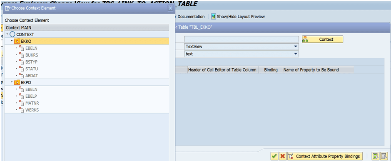Select the AEDAT attribute under EKKO

coord(32,76)
